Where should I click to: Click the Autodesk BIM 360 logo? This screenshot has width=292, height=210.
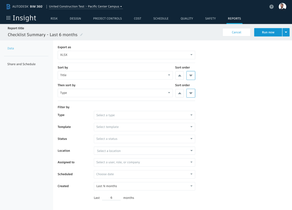25,6
